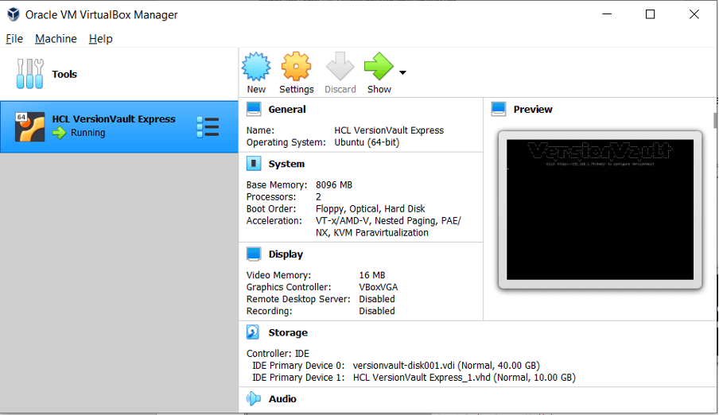
Task: Click the '16 MB' video memory value
Action: point(372,275)
